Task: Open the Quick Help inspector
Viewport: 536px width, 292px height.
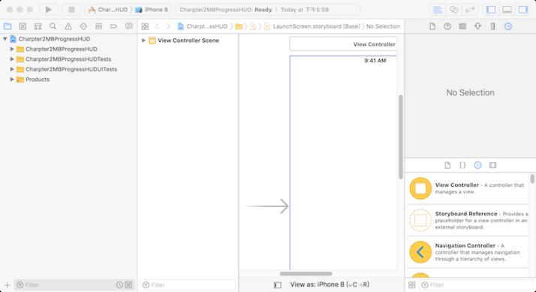Action: [447, 26]
